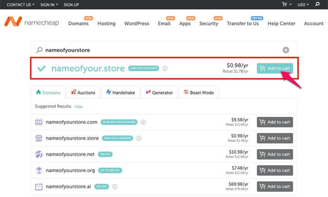
Task: Open the Domains menu in main navigation
Action: 78,24
